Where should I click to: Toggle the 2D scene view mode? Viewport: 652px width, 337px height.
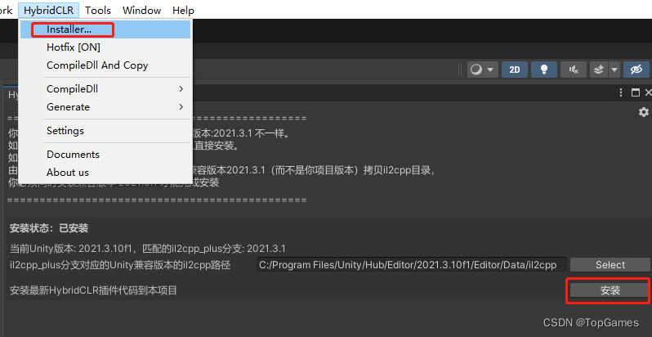pos(515,70)
